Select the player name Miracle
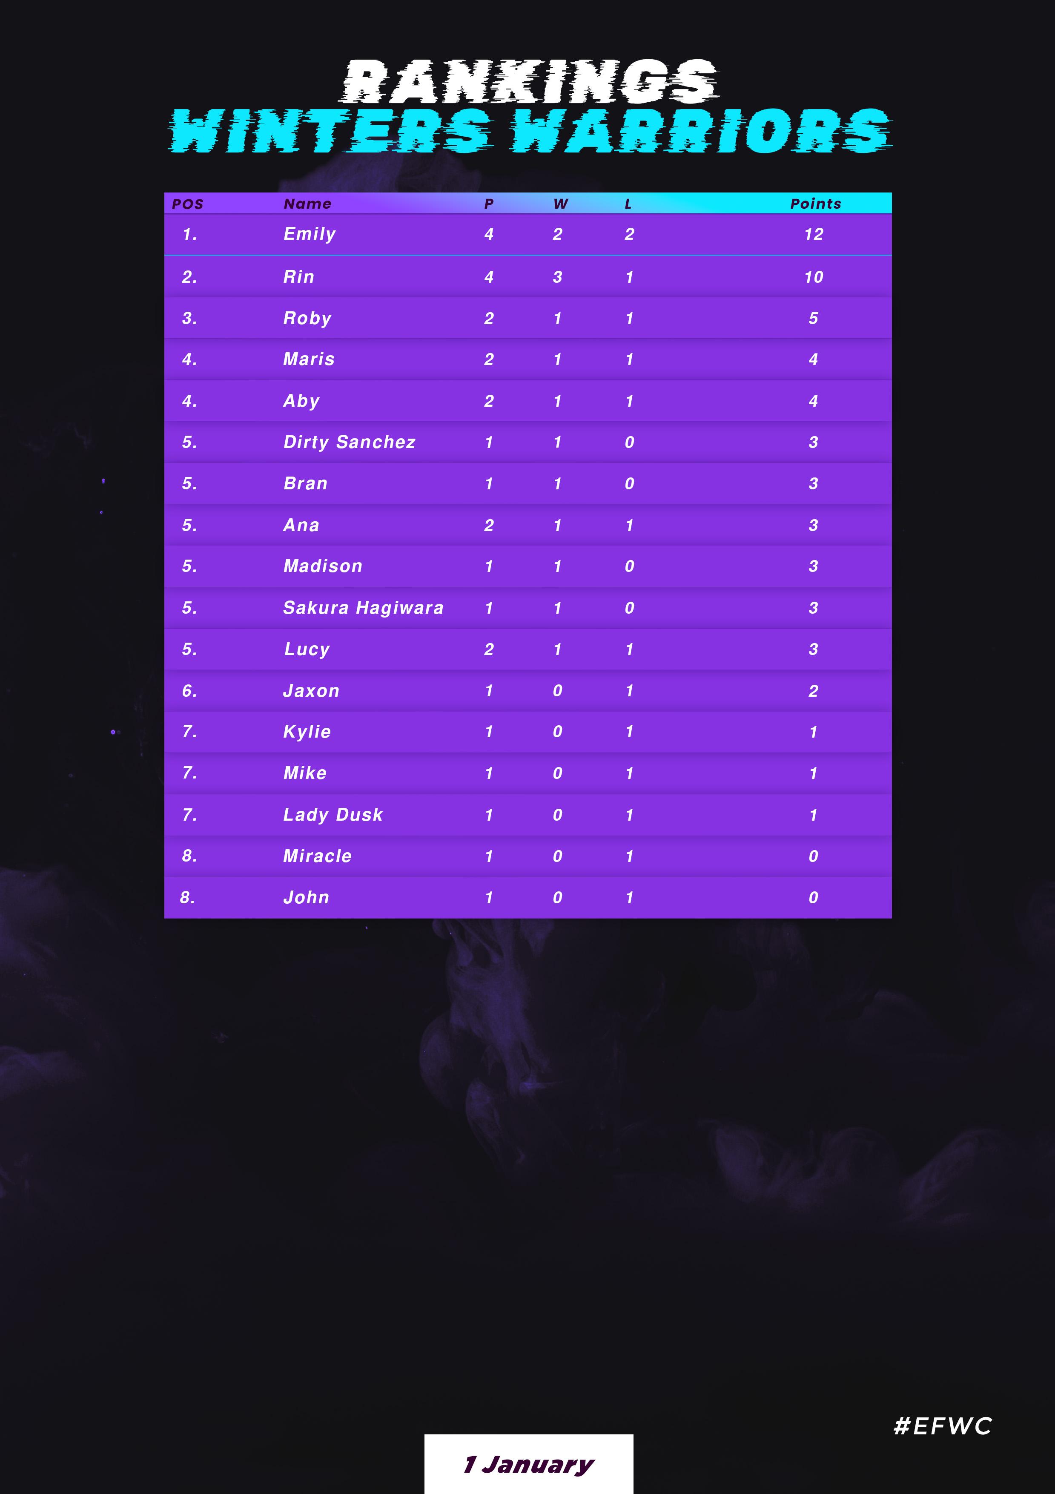This screenshot has width=1055, height=1494. 318,856
